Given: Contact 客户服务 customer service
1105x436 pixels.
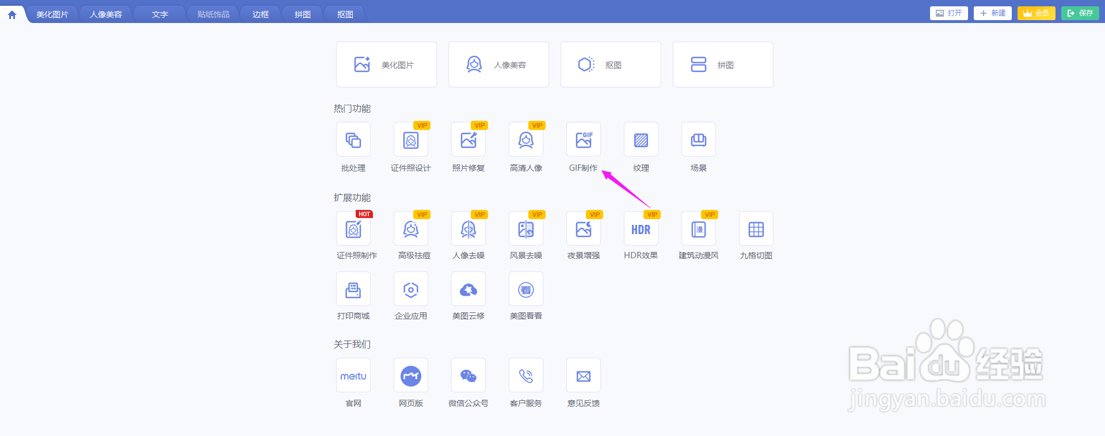Looking at the screenshot, I should click(x=526, y=375).
